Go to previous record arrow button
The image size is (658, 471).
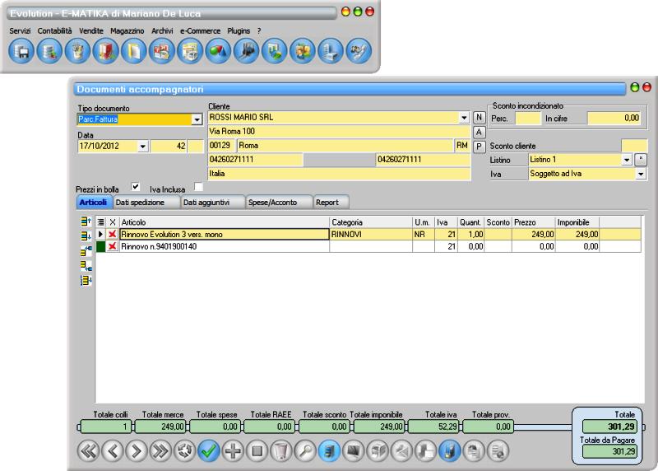click(113, 451)
